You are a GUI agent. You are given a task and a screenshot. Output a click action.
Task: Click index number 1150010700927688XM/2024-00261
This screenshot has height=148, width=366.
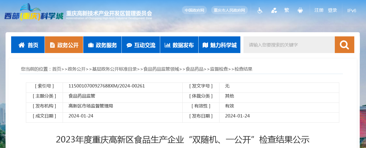tap(107, 86)
